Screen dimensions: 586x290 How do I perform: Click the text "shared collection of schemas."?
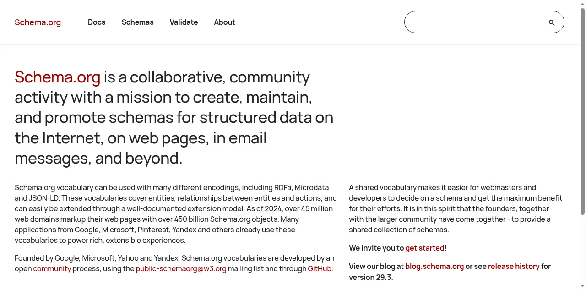399,230
